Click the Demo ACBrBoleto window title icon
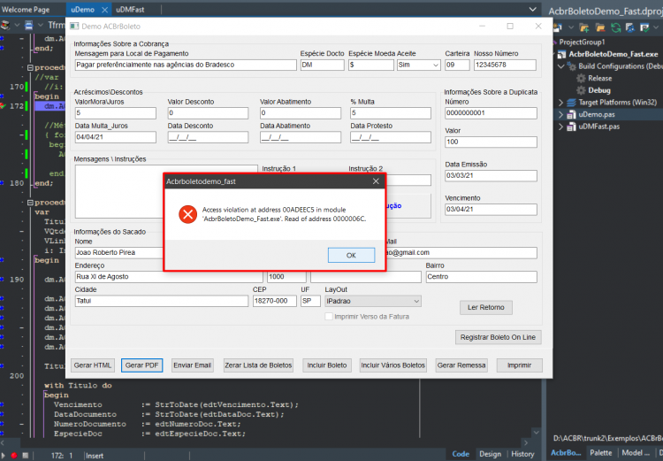663x461 pixels. [74, 27]
